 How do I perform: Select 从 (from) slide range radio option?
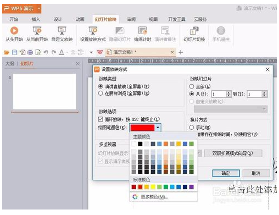click(192, 94)
